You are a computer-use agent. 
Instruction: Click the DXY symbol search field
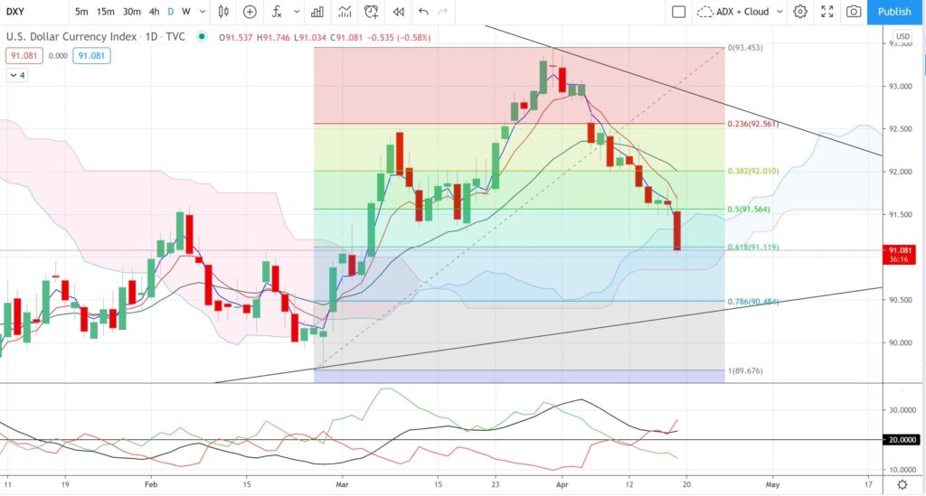tap(15, 12)
